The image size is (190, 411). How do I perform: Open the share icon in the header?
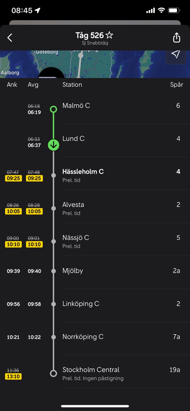176,37
